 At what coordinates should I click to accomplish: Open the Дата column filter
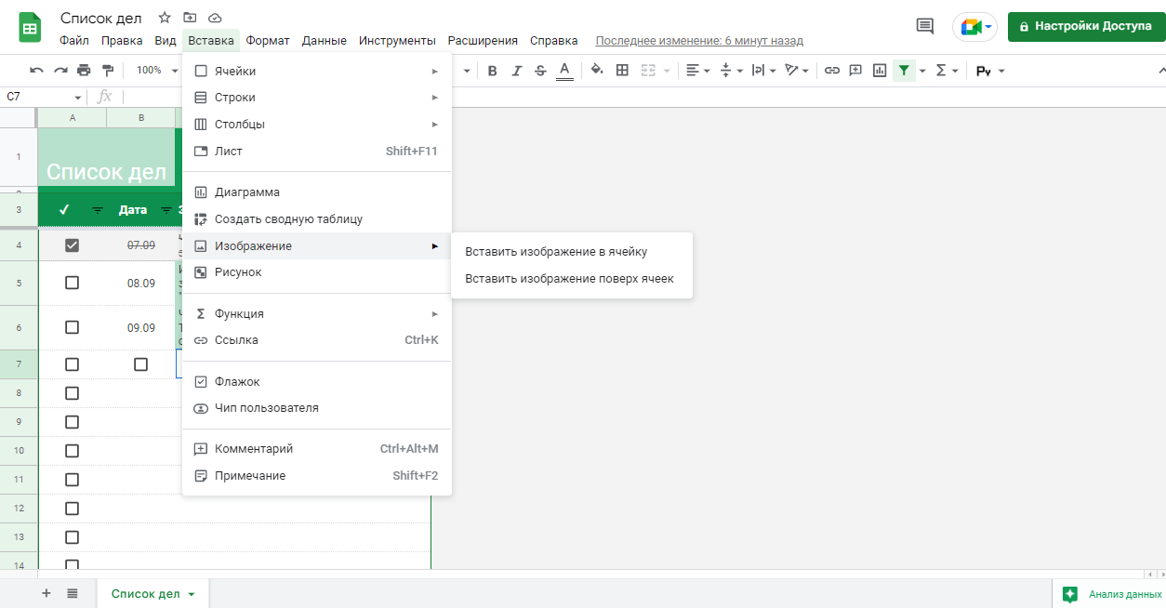pyautogui.click(x=166, y=210)
